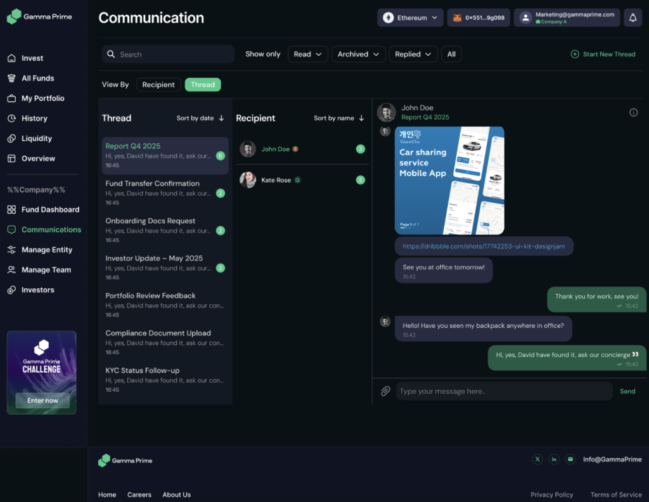Open the Report Q4 2025 thread
Screen dimensions: 649x502
(165, 156)
